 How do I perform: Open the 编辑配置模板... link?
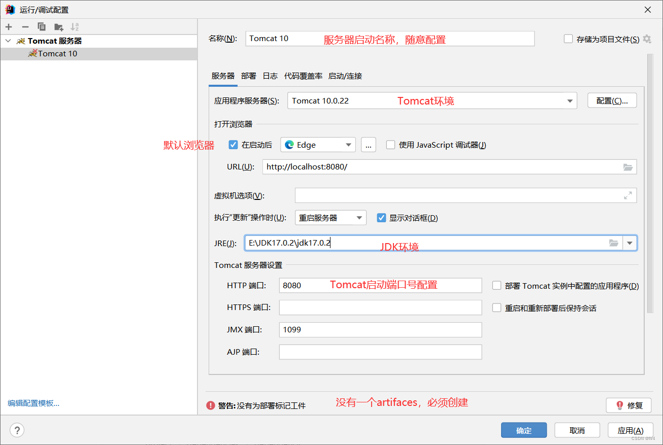pos(34,403)
